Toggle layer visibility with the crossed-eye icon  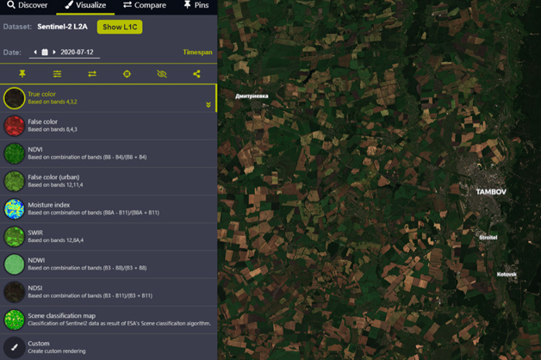click(x=162, y=74)
